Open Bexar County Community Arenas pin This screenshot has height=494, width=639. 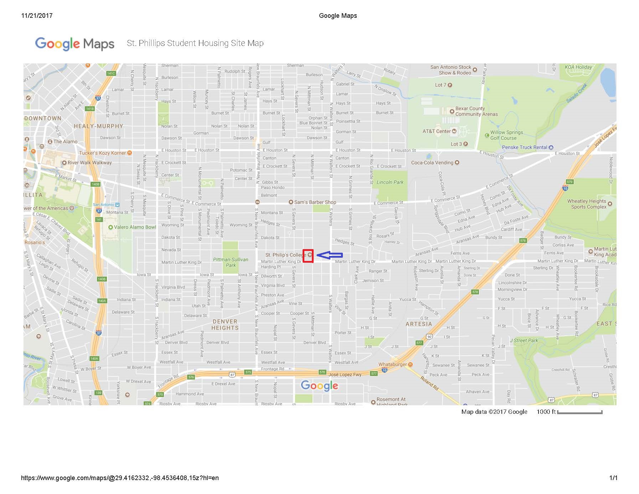[x=452, y=112]
